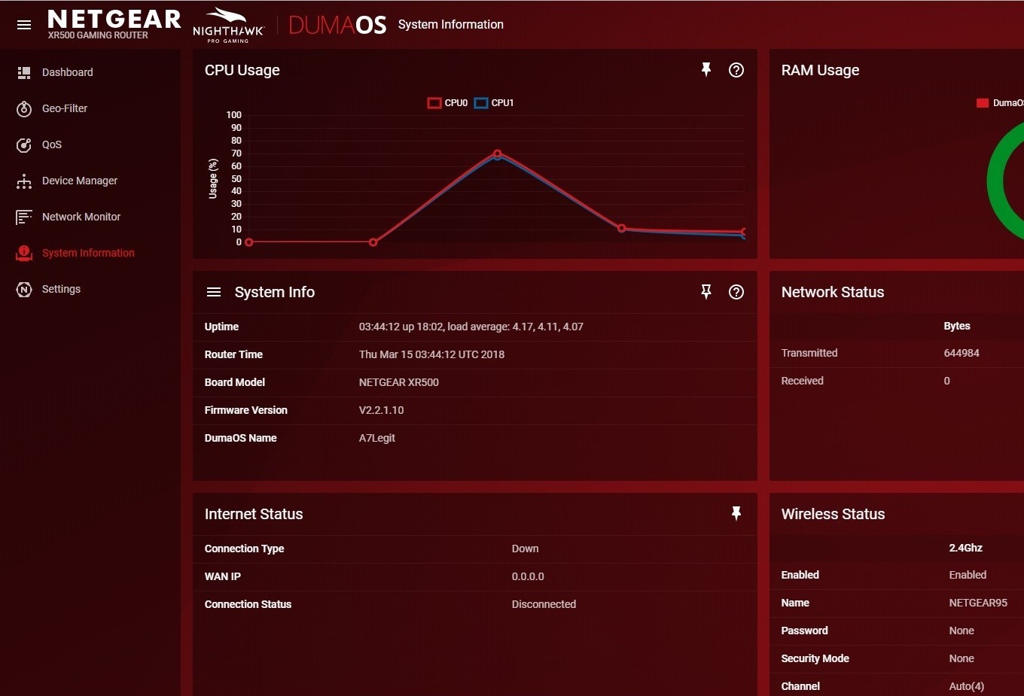Click Received bytes value 0
The image size is (1024, 696).
947,381
